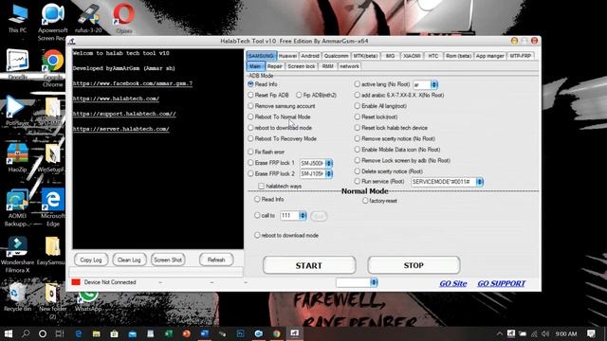The image size is (607, 341).
Task: Open MTK(beta) tab
Action: tap(365, 56)
